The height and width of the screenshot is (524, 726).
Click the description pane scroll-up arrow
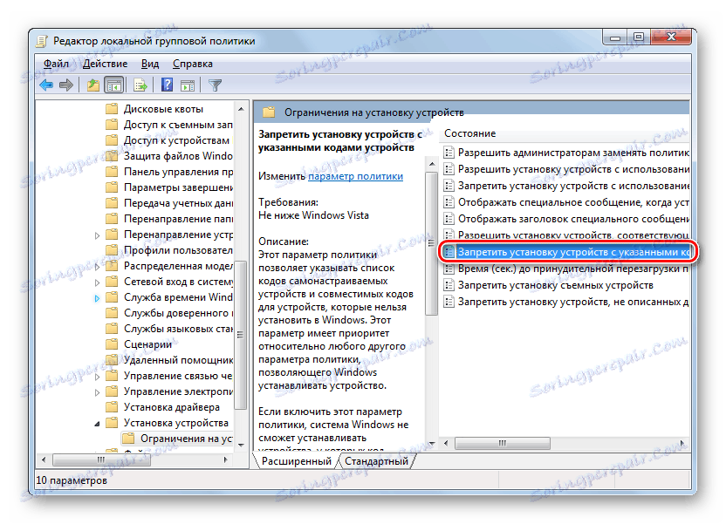432,164
